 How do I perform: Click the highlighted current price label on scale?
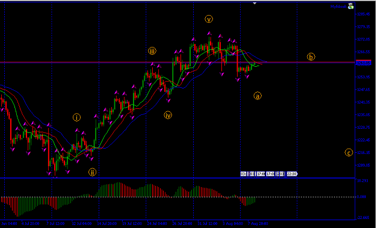tap(363, 63)
